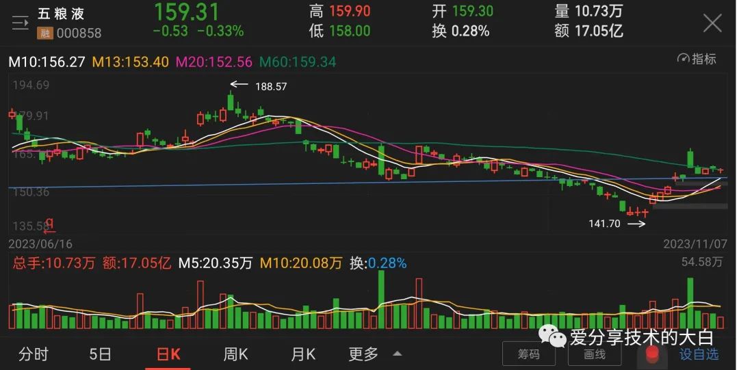The width and height of the screenshot is (739, 370).
Task: Click 总手:10.73万 volume label
Action: [54, 263]
